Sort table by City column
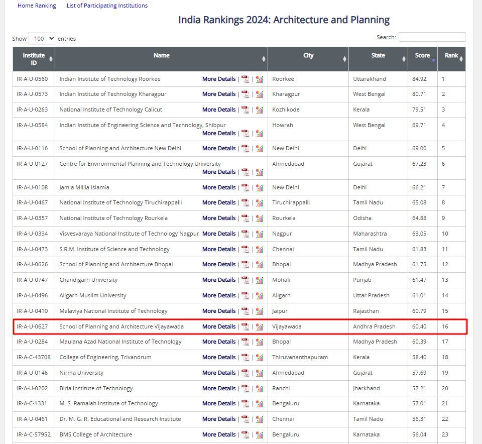The width and height of the screenshot is (482, 444). (x=308, y=59)
